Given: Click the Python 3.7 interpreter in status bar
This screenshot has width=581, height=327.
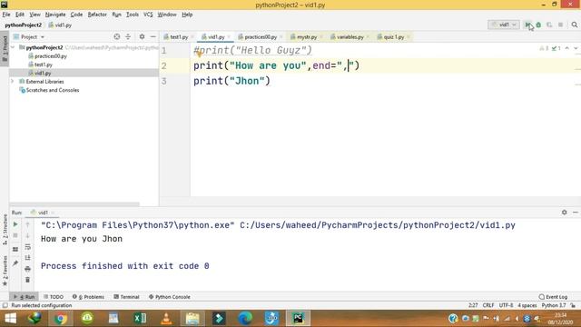Looking at the screenshot, I should 554,305.
